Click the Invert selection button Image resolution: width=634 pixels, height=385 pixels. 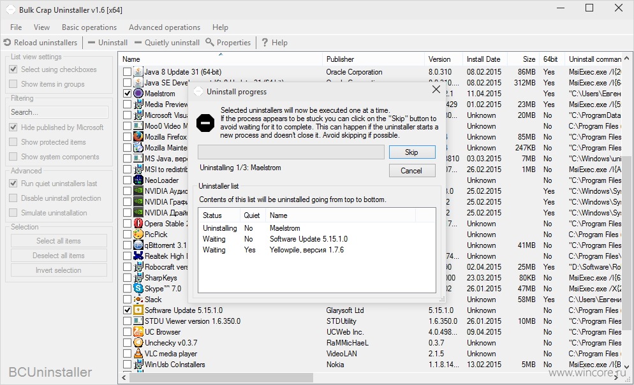coord(59,270)
